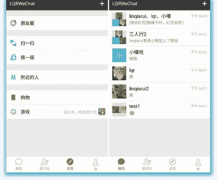The image size is (217, 180).
Task: Tap the blue 小 avatar of 小嚎哈
Action: [119, 55]
